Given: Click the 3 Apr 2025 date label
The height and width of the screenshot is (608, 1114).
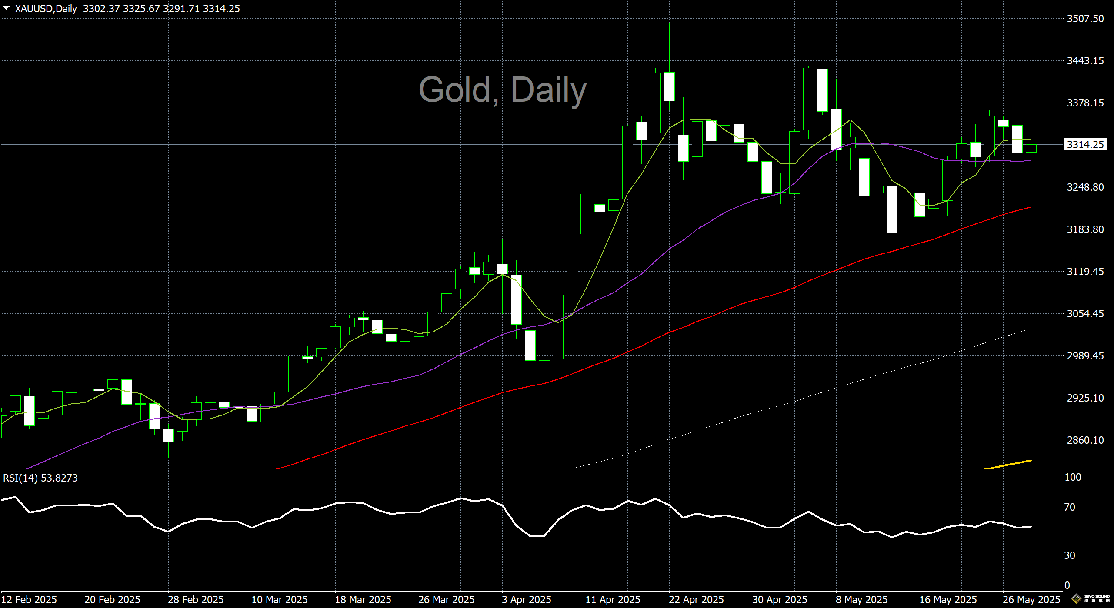Looking at the screenshot, I should 526,599.
